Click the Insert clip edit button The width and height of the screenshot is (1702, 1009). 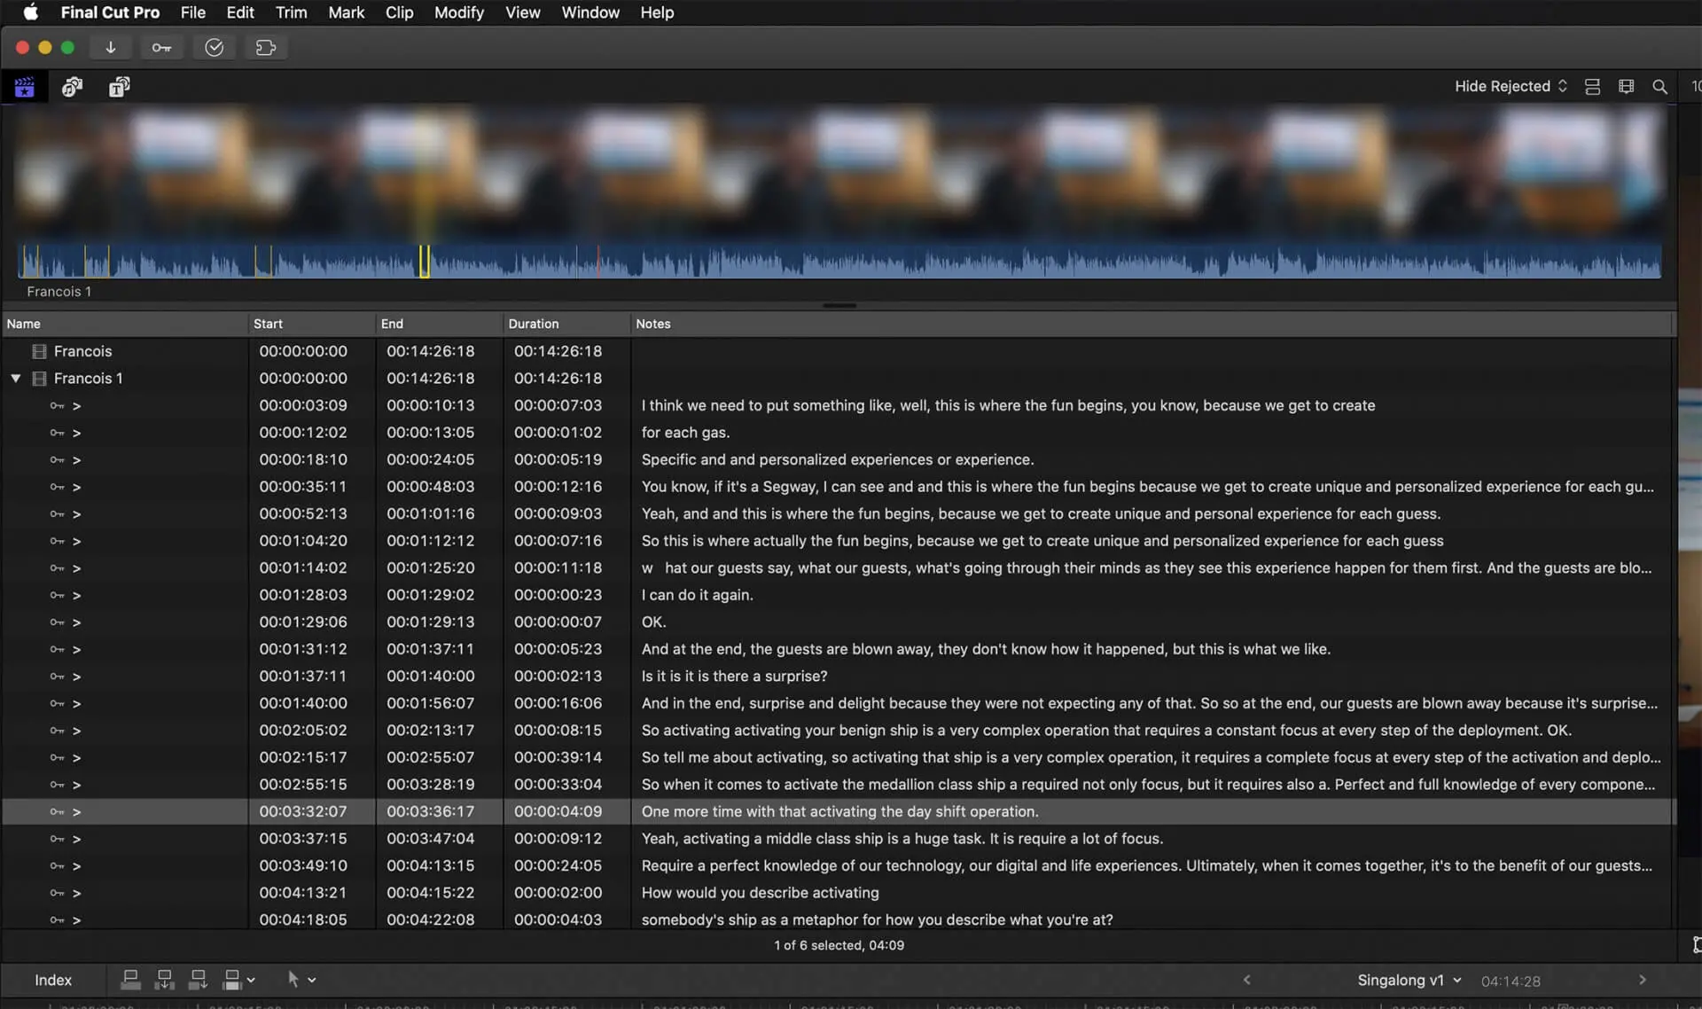point(164,980)
